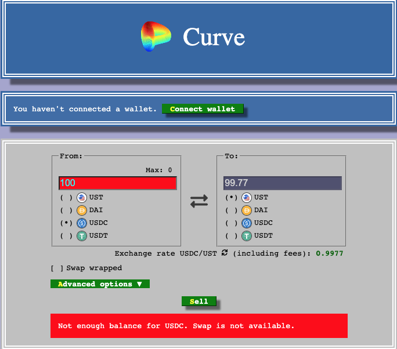Click the USDC coin icon in To panel
Screen dimensions: 397x349
point(247,223)
